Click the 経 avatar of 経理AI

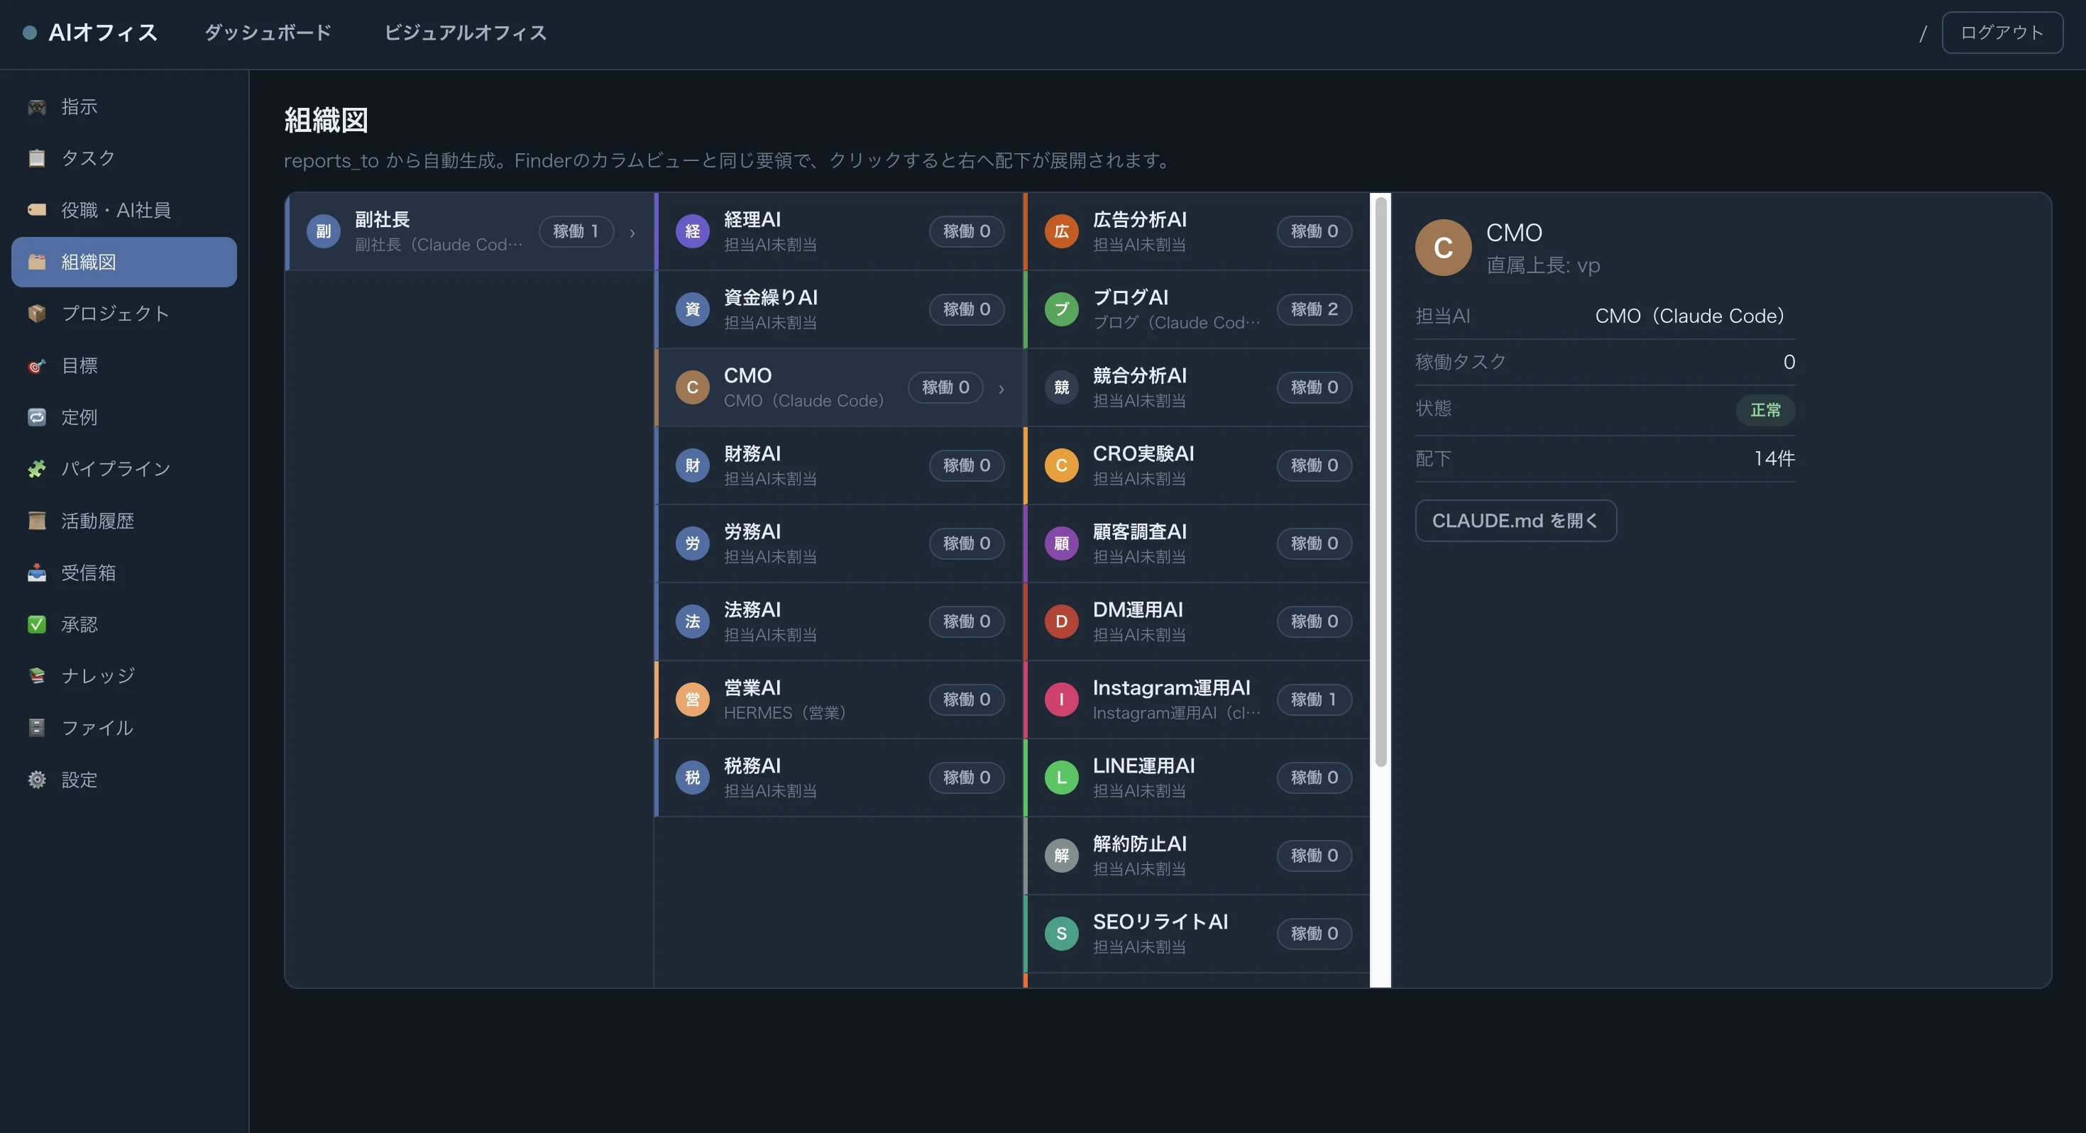692,231
